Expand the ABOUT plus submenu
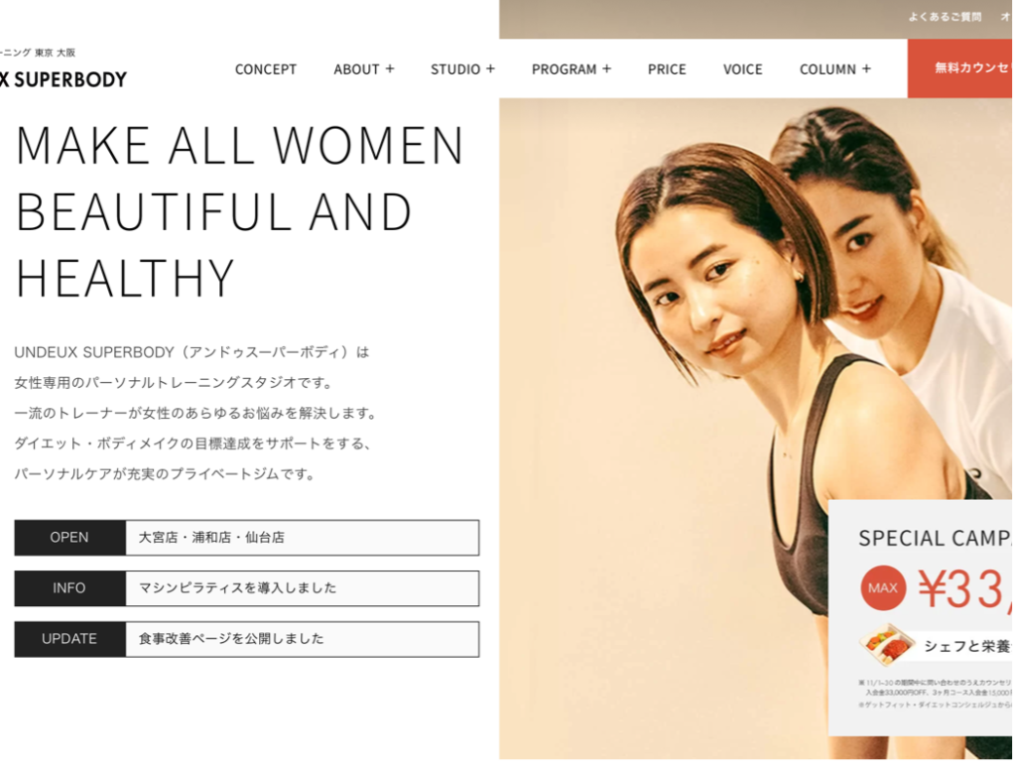Viewport: 1016px width, 762px height. pyautogui.click(x=364, y=69)
